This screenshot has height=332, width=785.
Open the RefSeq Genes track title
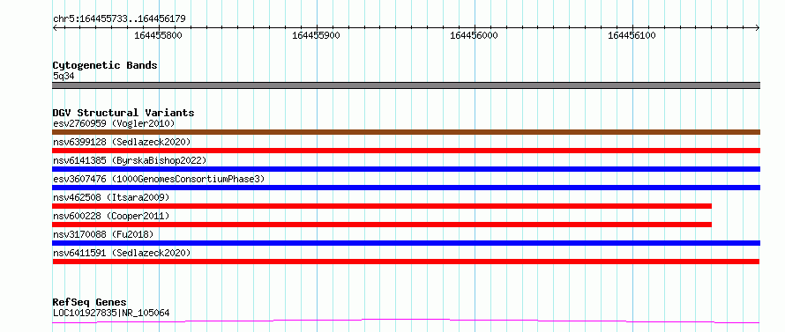point(89,303)
